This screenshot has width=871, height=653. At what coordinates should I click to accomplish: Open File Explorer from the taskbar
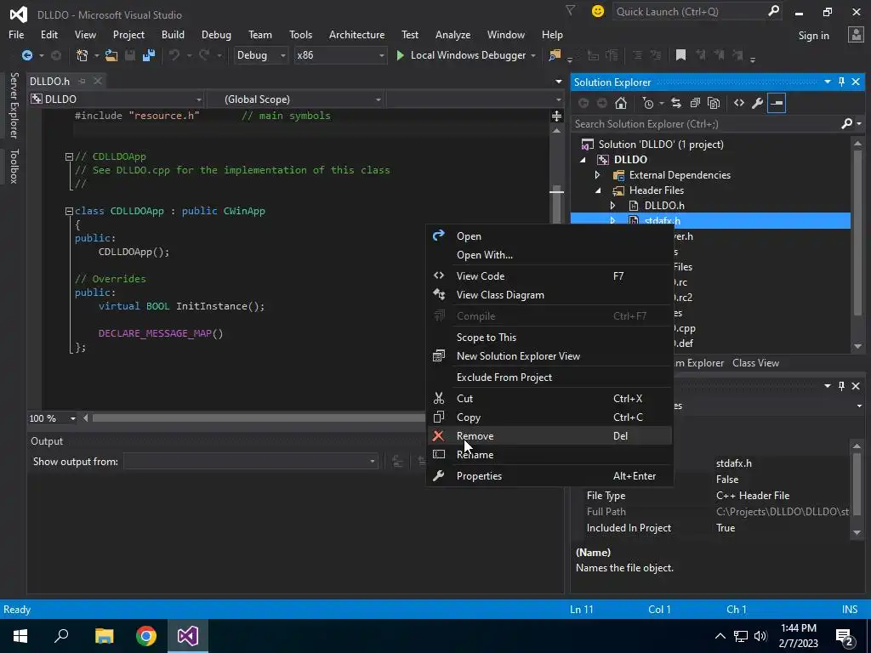(104, 636)
